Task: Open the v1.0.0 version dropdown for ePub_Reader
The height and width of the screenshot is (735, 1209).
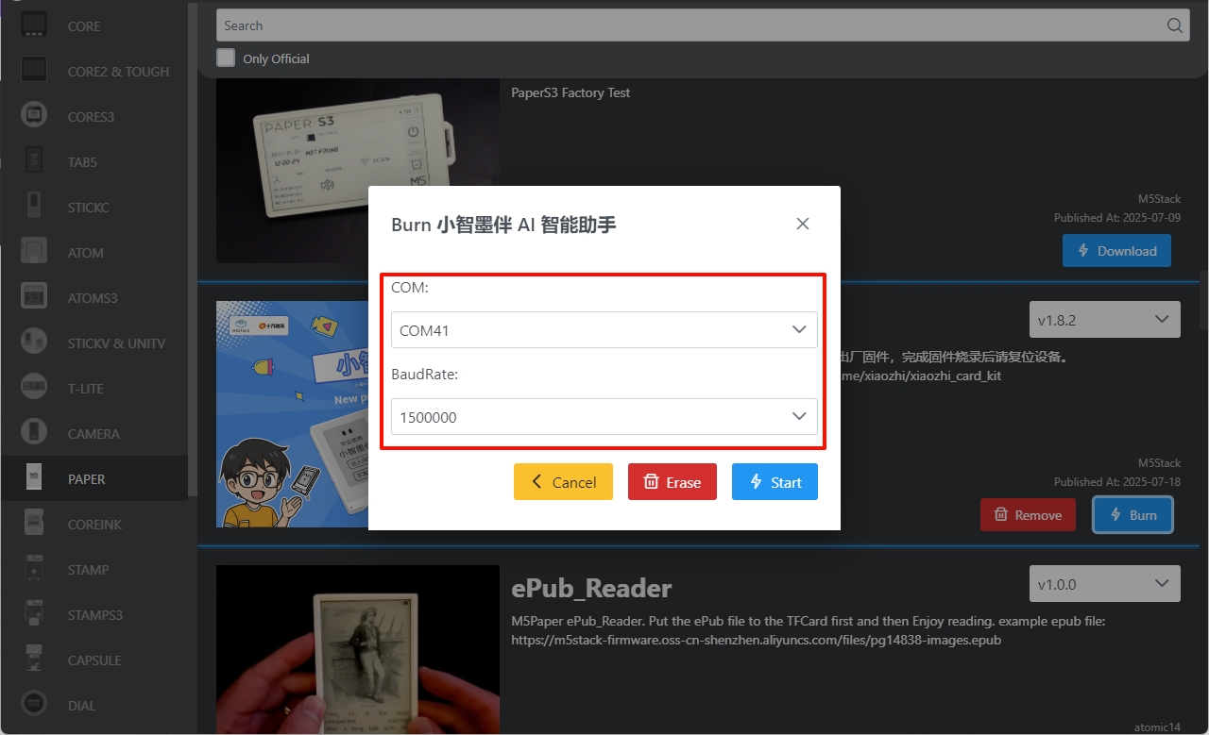Action: [x=1105, y=584]
